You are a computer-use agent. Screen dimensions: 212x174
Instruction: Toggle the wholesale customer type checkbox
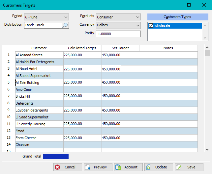point(151,26)
